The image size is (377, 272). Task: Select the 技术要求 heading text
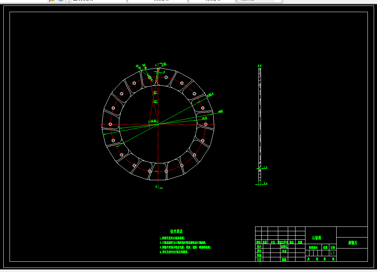pos(177,231)
